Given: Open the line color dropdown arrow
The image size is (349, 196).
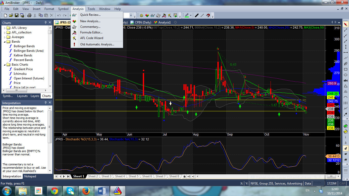Looking at the screenshot, I should (x=191, y=16).
